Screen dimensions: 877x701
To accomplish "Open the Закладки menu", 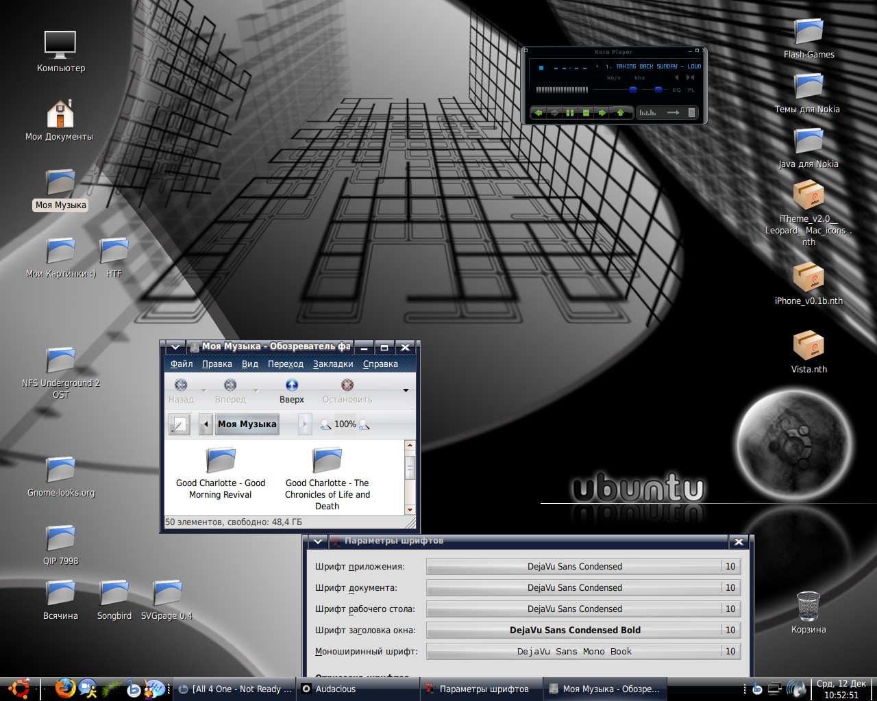I will coord(333,364).
